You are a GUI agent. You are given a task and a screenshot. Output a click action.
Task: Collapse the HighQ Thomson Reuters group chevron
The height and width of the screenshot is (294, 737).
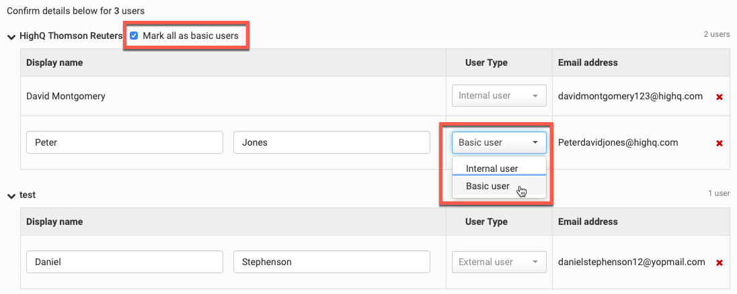[11, 36]
